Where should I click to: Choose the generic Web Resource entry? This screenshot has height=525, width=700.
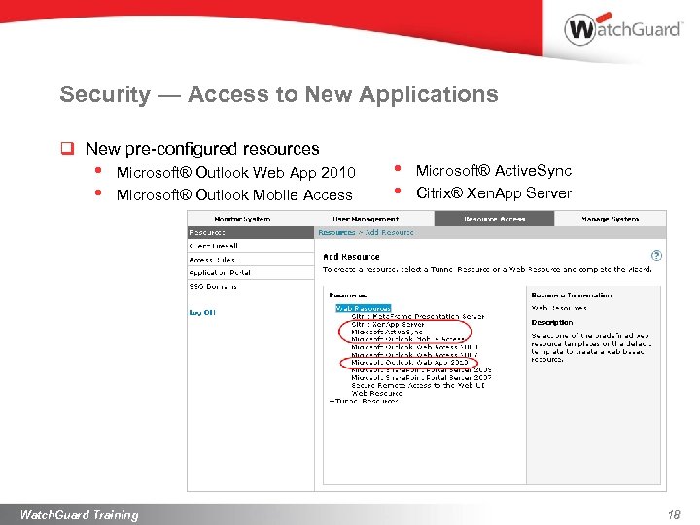click(377, 394)
